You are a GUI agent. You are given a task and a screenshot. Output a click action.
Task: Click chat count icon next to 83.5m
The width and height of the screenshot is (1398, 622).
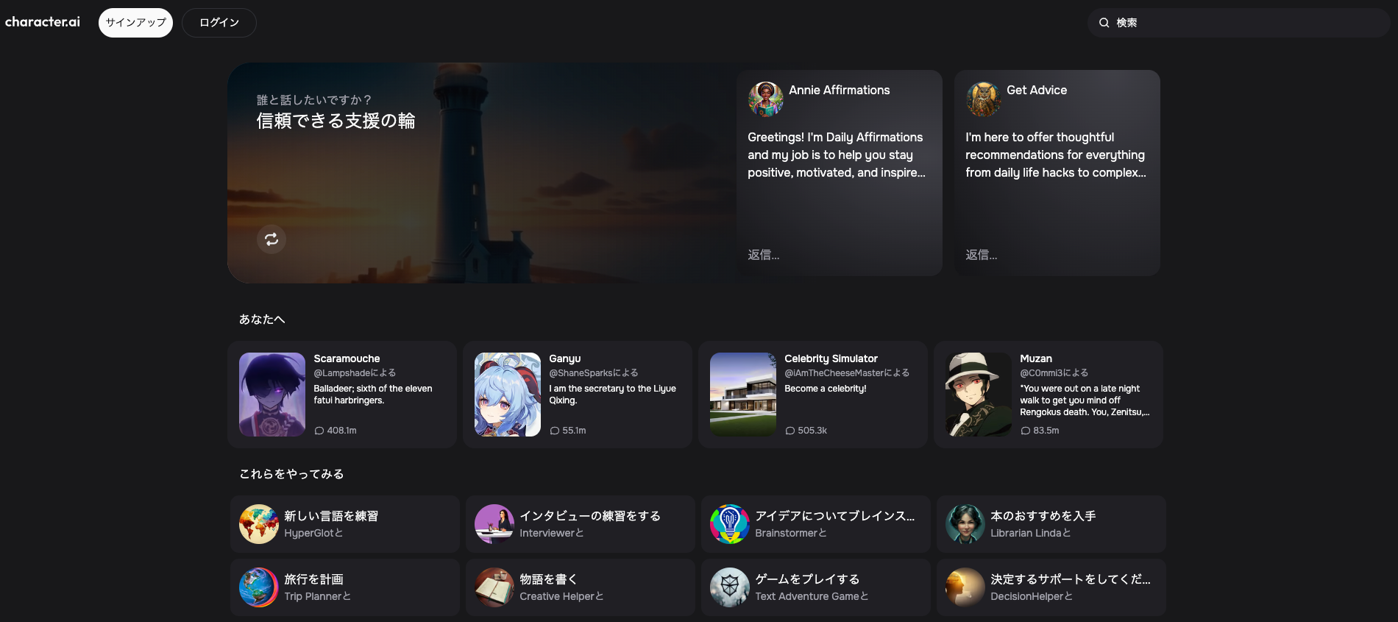point(1026,431)
